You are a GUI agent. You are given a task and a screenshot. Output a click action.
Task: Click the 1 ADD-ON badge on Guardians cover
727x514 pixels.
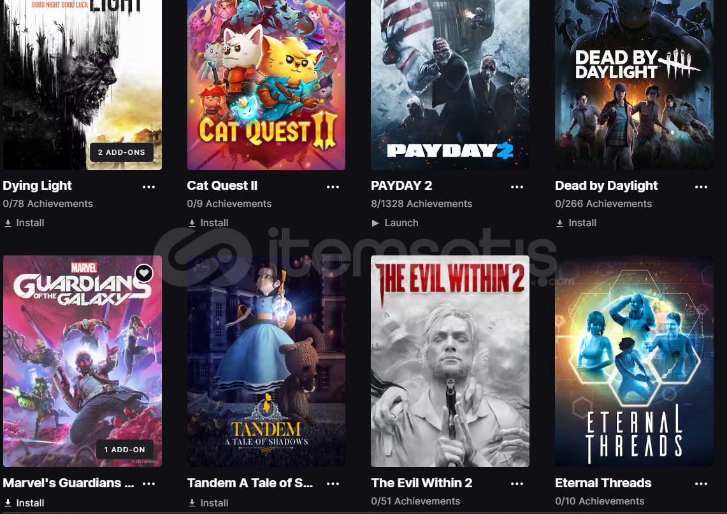[125, 450]
